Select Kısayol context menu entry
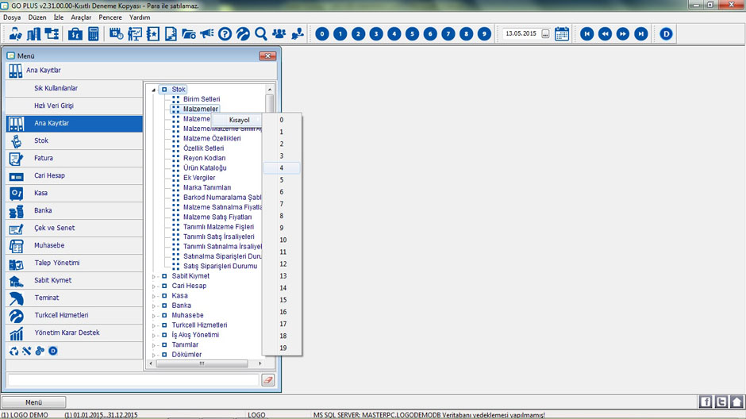The height and width of the screenshot is (419, 746). click(236, 120)
